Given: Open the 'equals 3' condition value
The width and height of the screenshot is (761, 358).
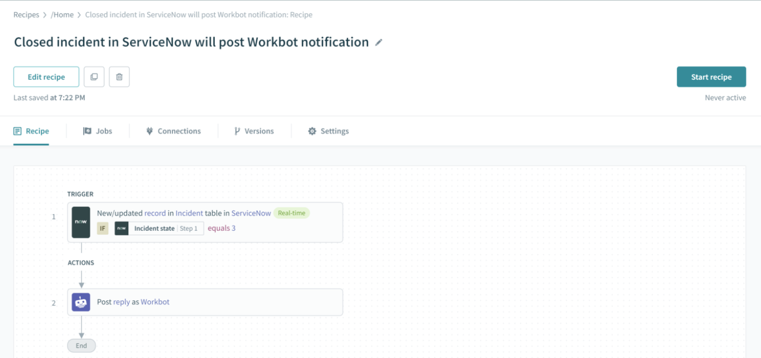Looking at the screenshot, I should click(x=221, y=228).
